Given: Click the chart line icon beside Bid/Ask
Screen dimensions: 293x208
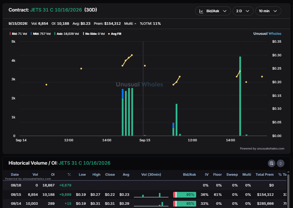Looking at the screenshot, I should click(201, 11).
